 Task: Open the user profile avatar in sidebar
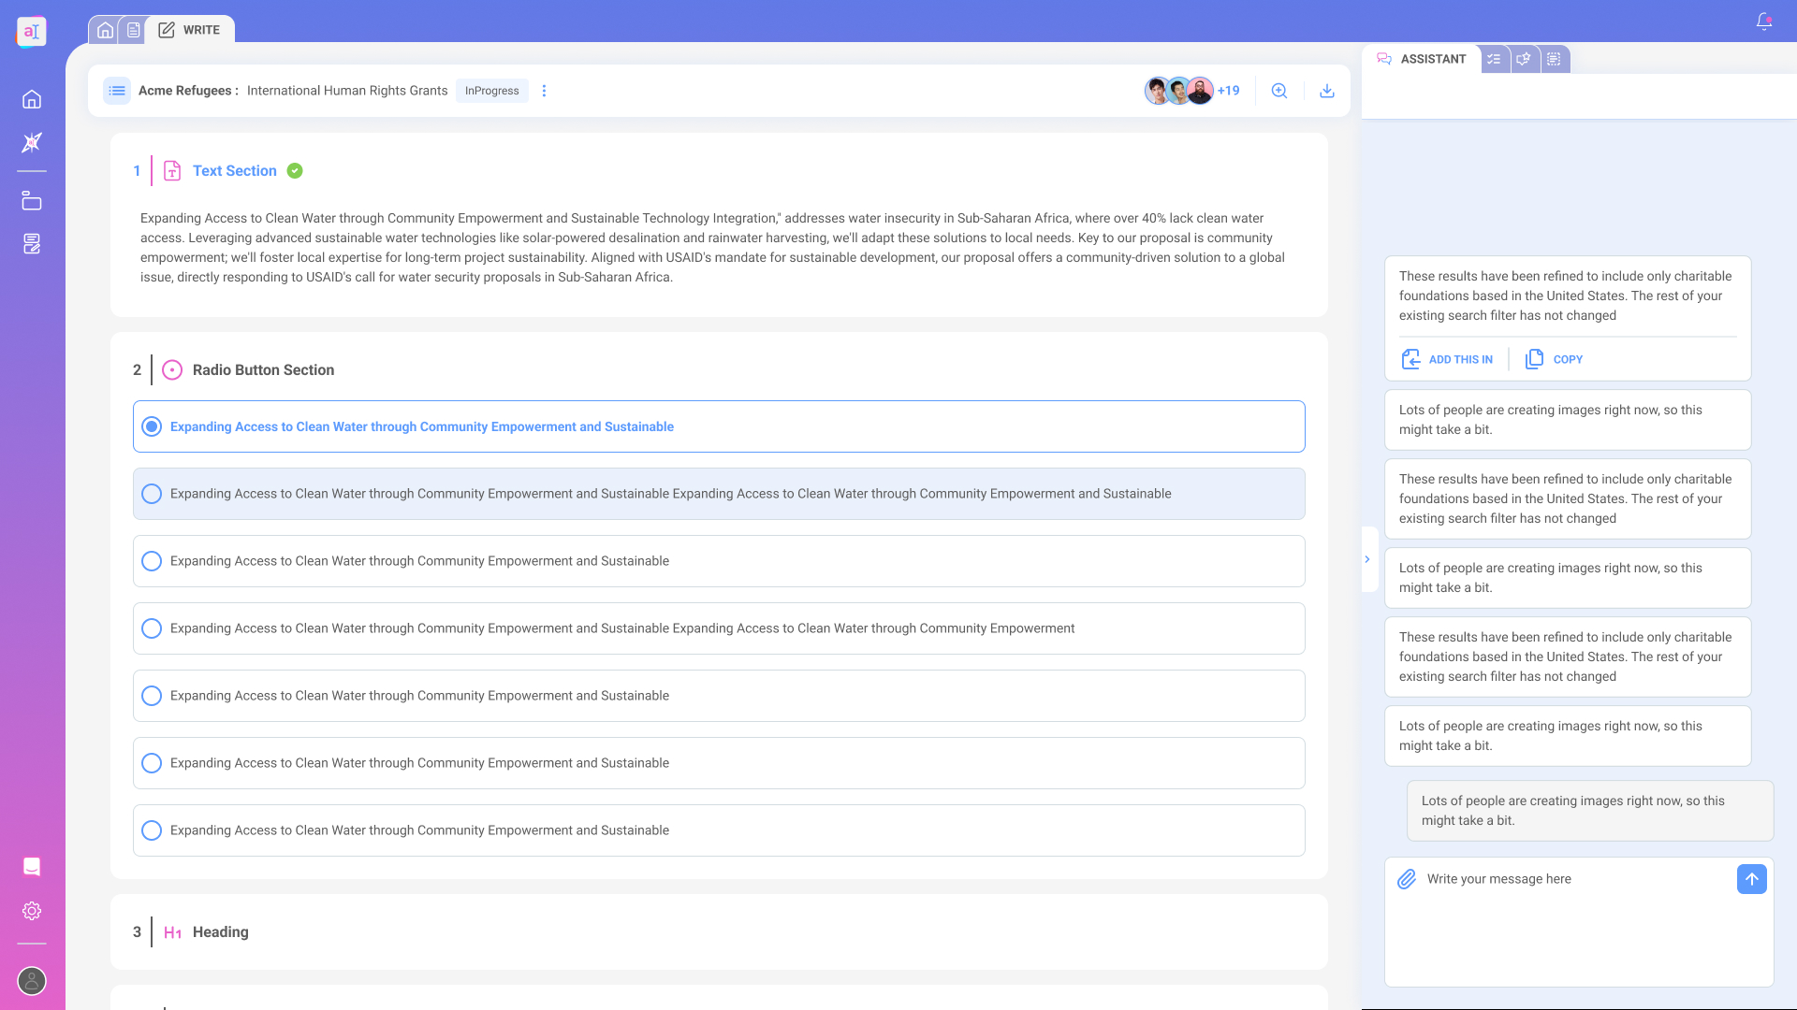click(x=32, y=981)
